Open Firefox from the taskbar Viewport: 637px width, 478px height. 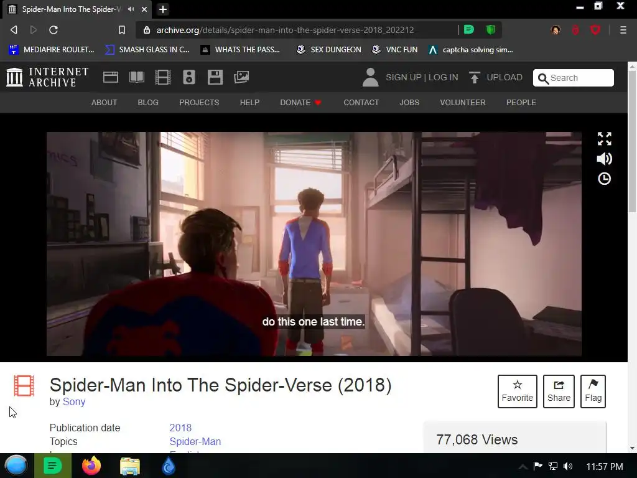(91, 466)
